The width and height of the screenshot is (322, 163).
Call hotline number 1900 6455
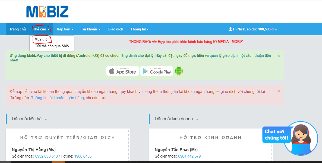tap(83, 156)
